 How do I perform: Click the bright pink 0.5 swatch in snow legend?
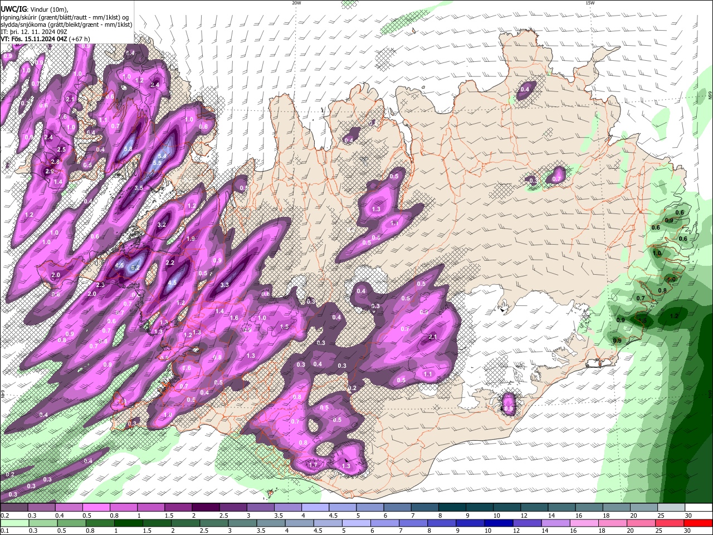[96, 508]
